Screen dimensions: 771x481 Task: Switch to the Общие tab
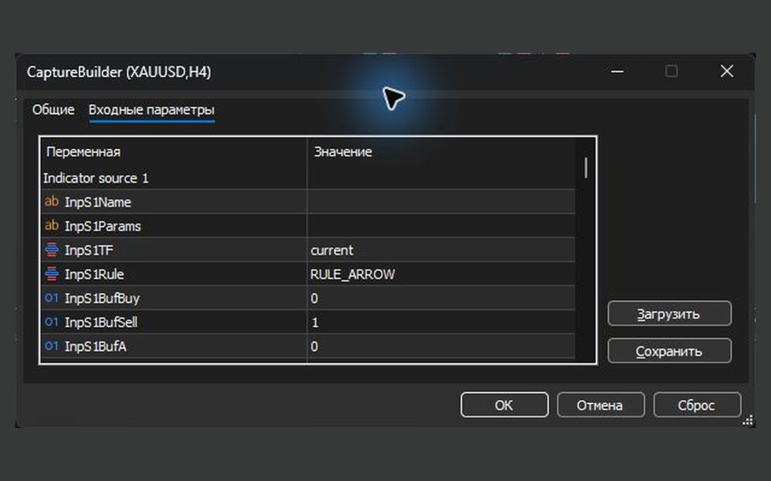point(53,110)
